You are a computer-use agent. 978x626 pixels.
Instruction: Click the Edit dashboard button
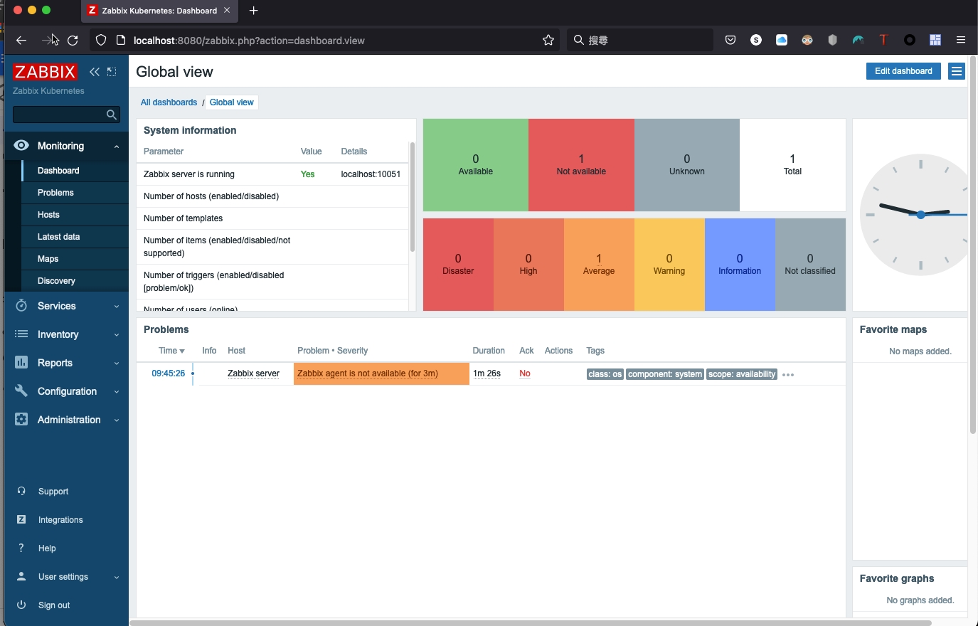pos(903,71)
